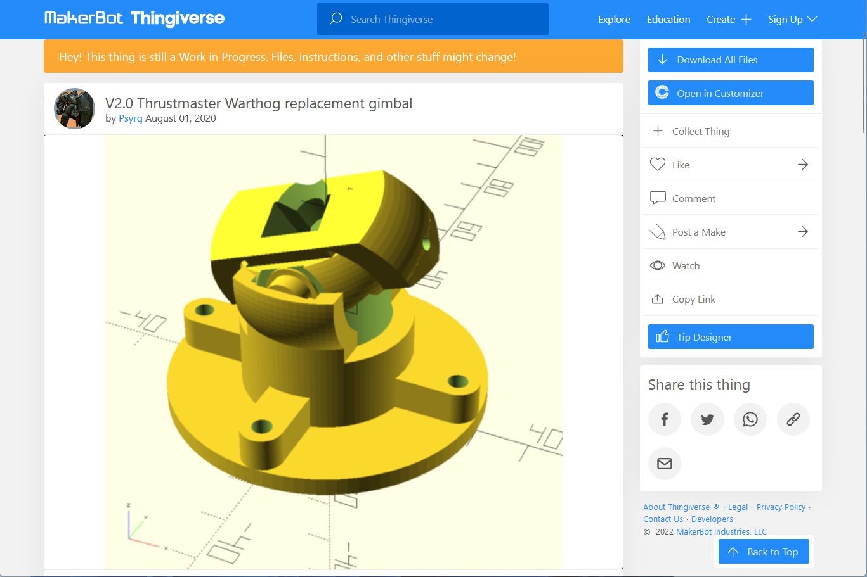Click the Back to Top button

click(x=764, y=552)
